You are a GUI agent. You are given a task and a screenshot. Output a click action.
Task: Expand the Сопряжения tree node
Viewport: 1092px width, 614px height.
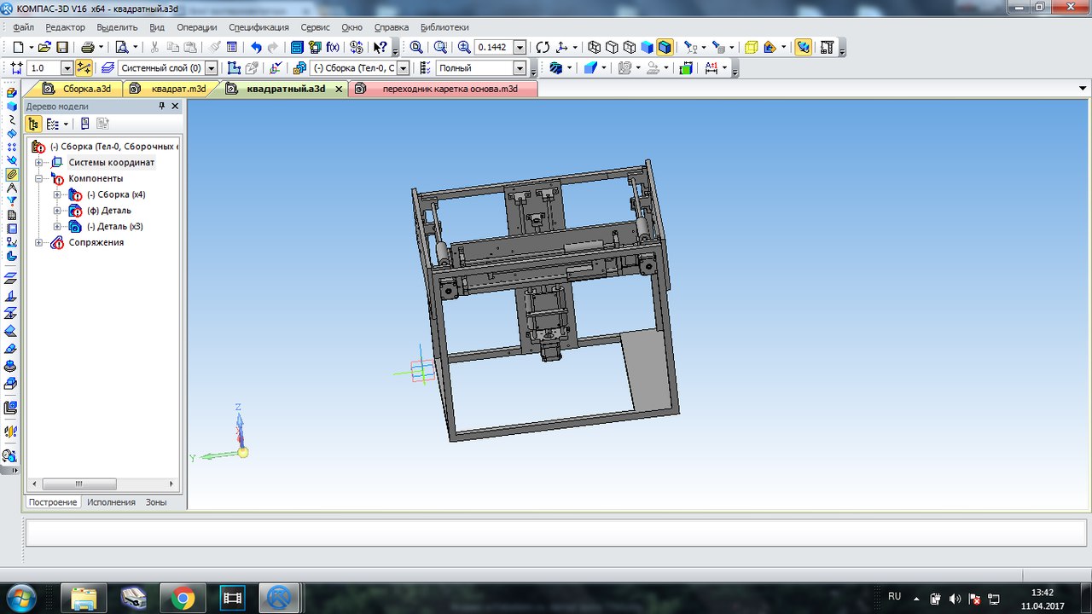coord(39,243)
